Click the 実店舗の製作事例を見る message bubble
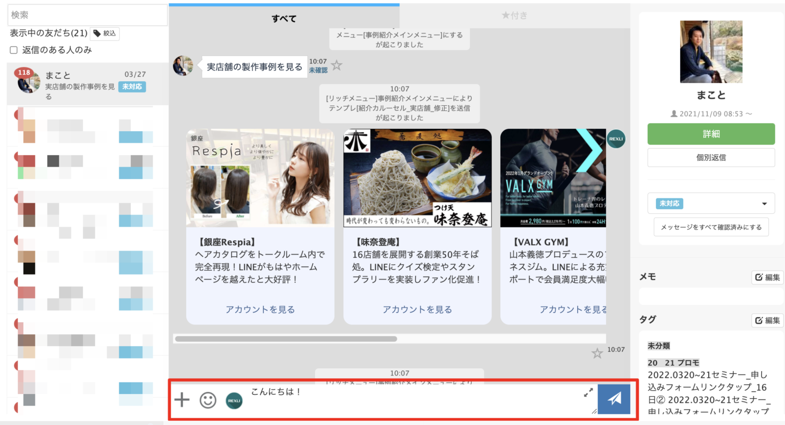Image resolution: width=785 pixels, height=425 pixels. [254, 67]
